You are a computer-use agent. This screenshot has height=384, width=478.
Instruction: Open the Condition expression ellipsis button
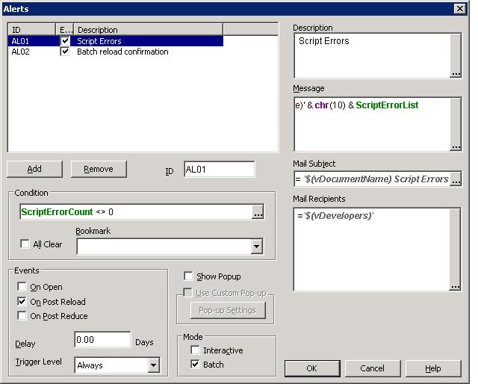(x=258, y=212)
